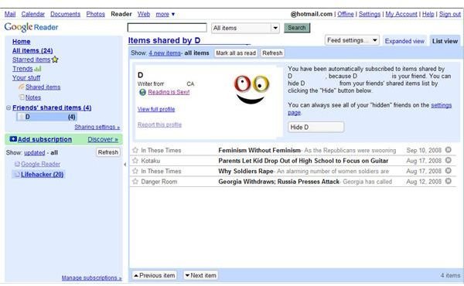Open Parents Let Kid Drop Out article
The height and width of the screenshot is (286, 464).
coord(303,161)
